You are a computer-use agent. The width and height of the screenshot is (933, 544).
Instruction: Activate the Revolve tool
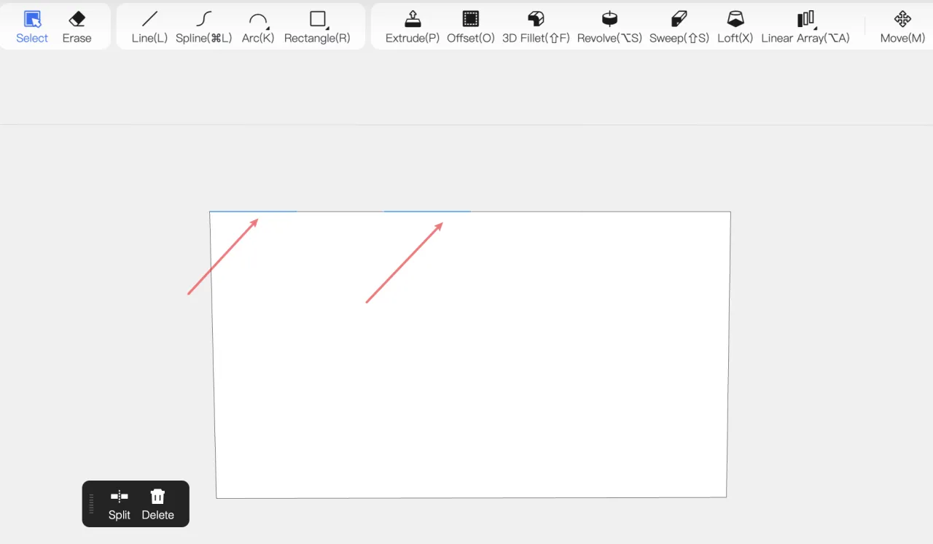point(609,26)
